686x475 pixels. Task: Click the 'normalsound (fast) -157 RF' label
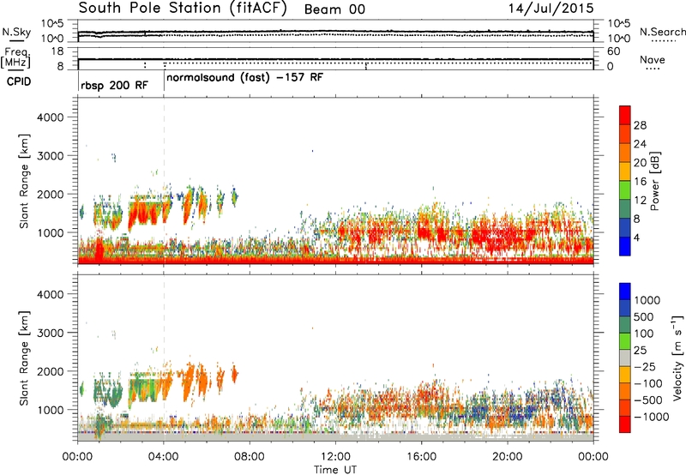[245, 78]
